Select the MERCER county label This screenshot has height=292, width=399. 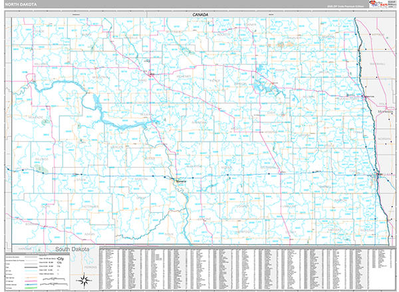(117, 147)
